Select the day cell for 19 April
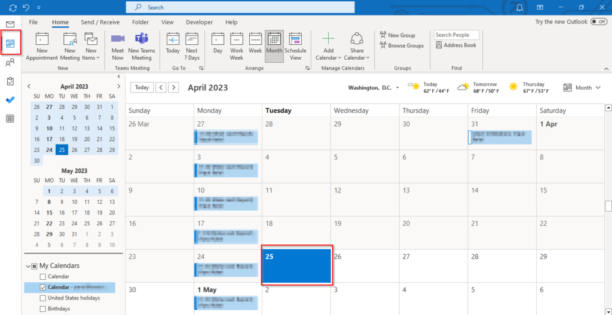 pyautogui.click(x=365, y=233)
